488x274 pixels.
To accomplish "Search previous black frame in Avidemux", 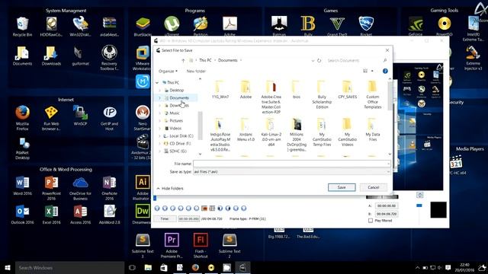I will click(x=220, y=208).
